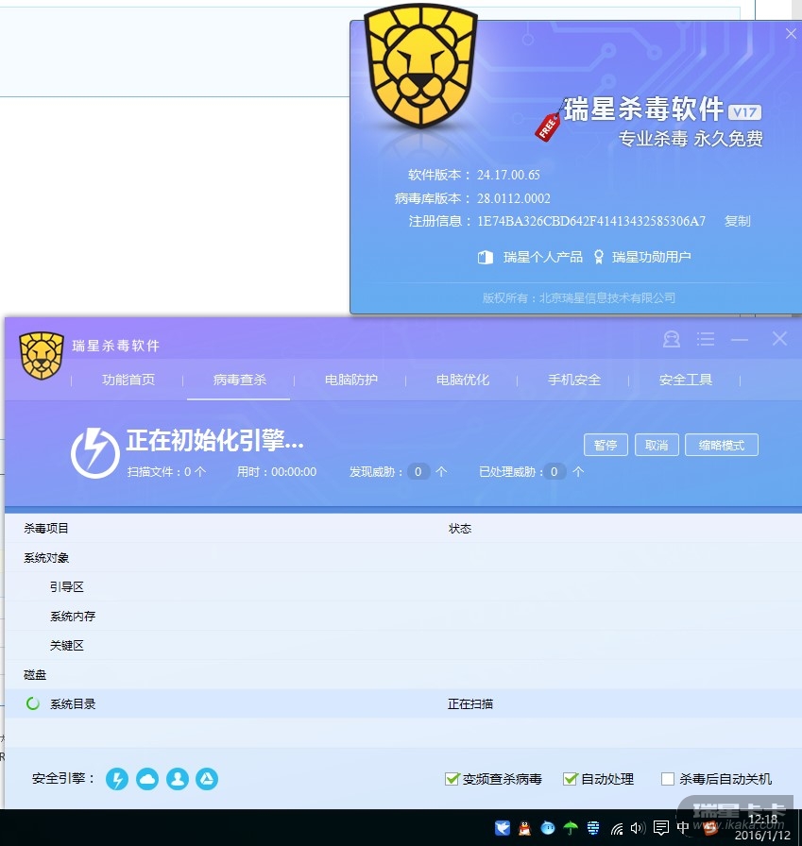Open the customer service headset icon
The width and height of the screenshot is (802, 846).
(672, 339)
